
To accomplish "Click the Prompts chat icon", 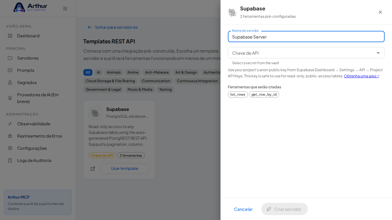I will pyautogui.click(x=10, y=70).
